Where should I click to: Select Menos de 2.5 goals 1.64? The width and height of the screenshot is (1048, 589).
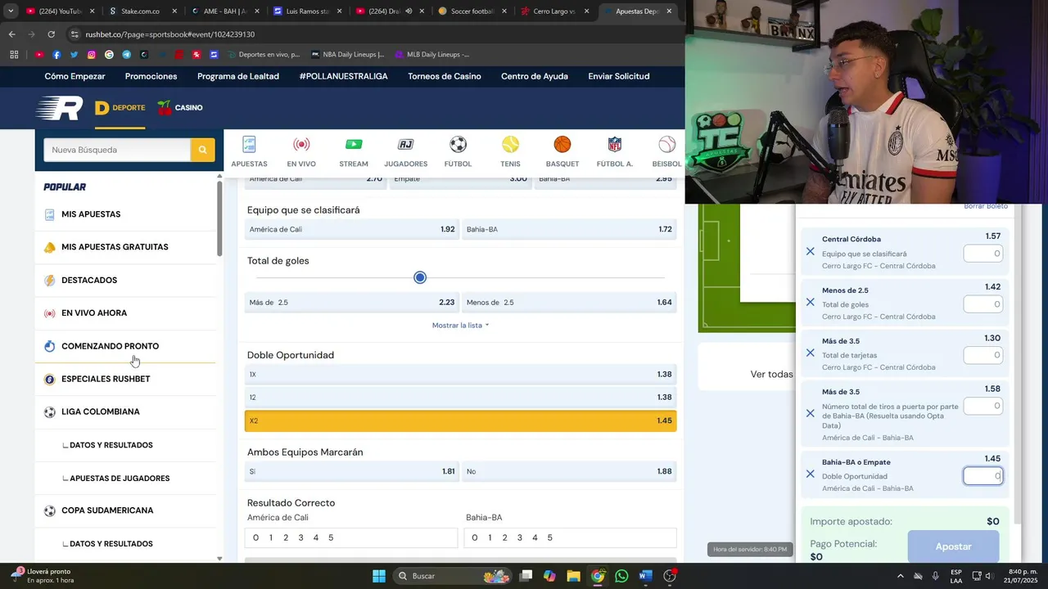[x=569, y=303]
